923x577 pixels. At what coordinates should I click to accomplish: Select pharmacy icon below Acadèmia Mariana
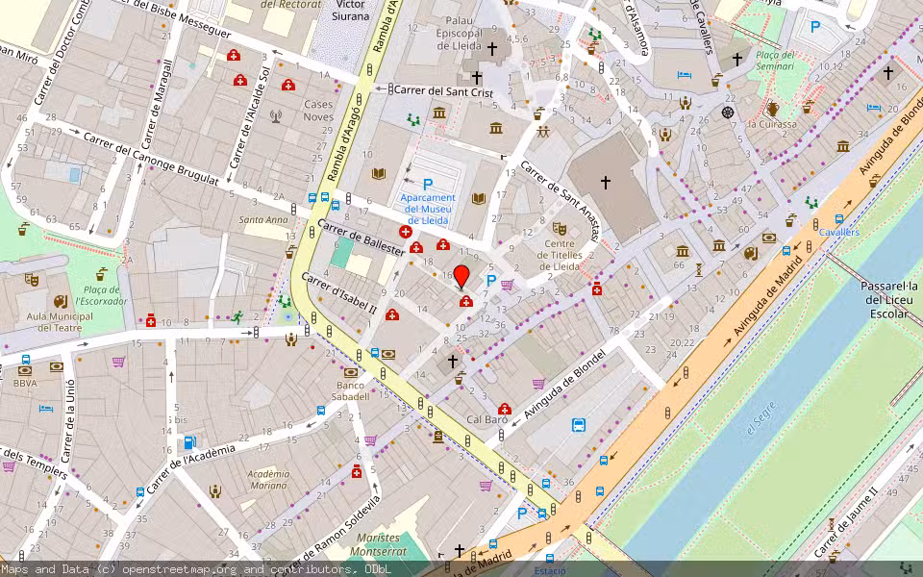click(356, 471)
